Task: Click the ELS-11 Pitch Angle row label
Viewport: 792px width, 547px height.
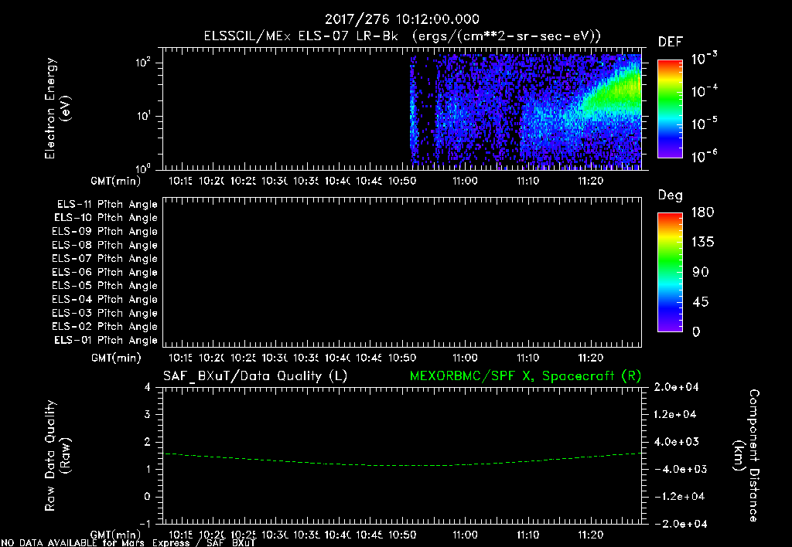Action: (x=107, y=205)
